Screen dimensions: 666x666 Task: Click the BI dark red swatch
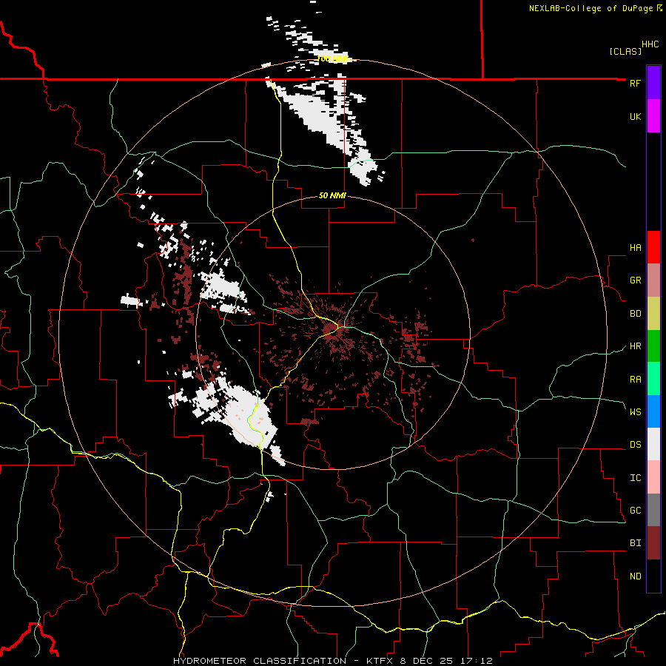point(653,543)
